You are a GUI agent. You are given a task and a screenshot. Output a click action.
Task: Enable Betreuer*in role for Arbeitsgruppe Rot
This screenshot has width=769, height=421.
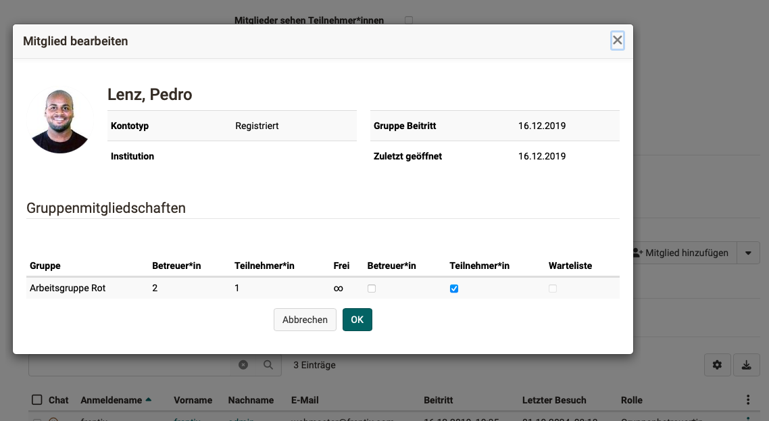(x=372, y=289)
